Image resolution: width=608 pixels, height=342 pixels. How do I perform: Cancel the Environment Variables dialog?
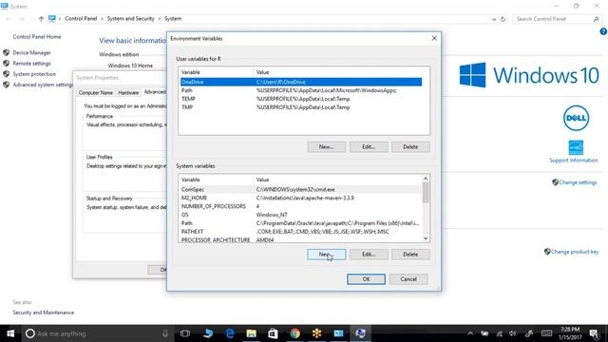coord(408,279)
